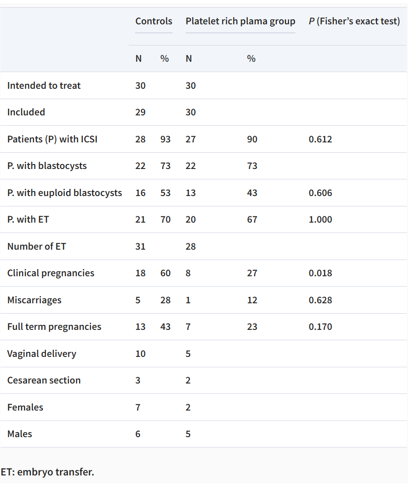Click the P (Fisher's exact test) header
This screenshot has width=409, height=484.
354,21
